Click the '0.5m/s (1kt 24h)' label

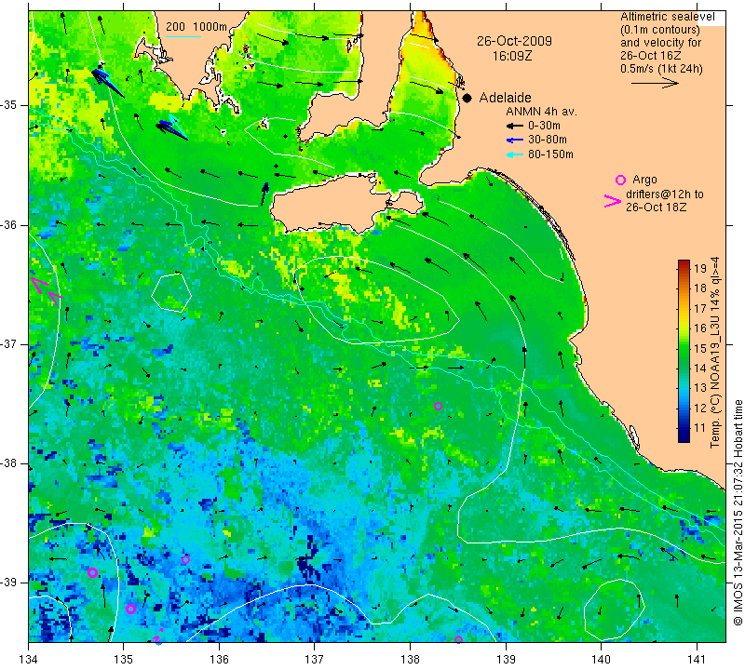point(661,69)
